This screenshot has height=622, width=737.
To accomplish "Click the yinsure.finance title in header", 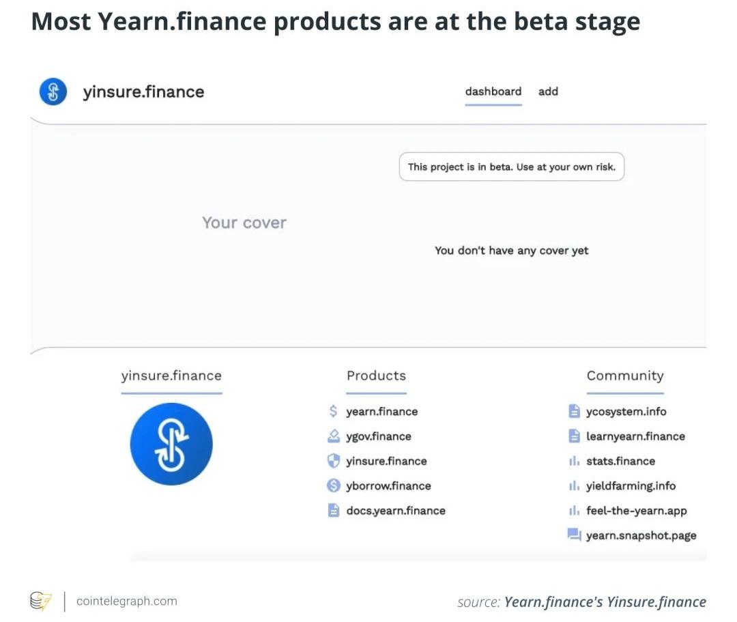I will click(144, 91).
